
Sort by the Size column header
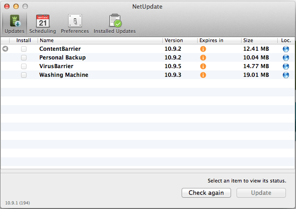259,40
